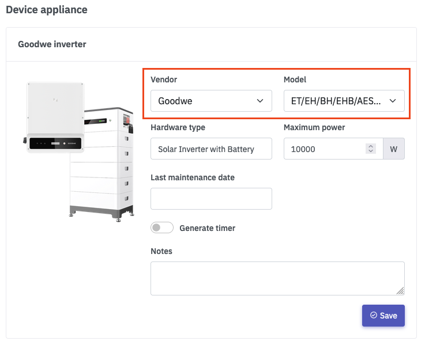
Task: Click the checkmark icon in Save button
Action: (373, 316)
